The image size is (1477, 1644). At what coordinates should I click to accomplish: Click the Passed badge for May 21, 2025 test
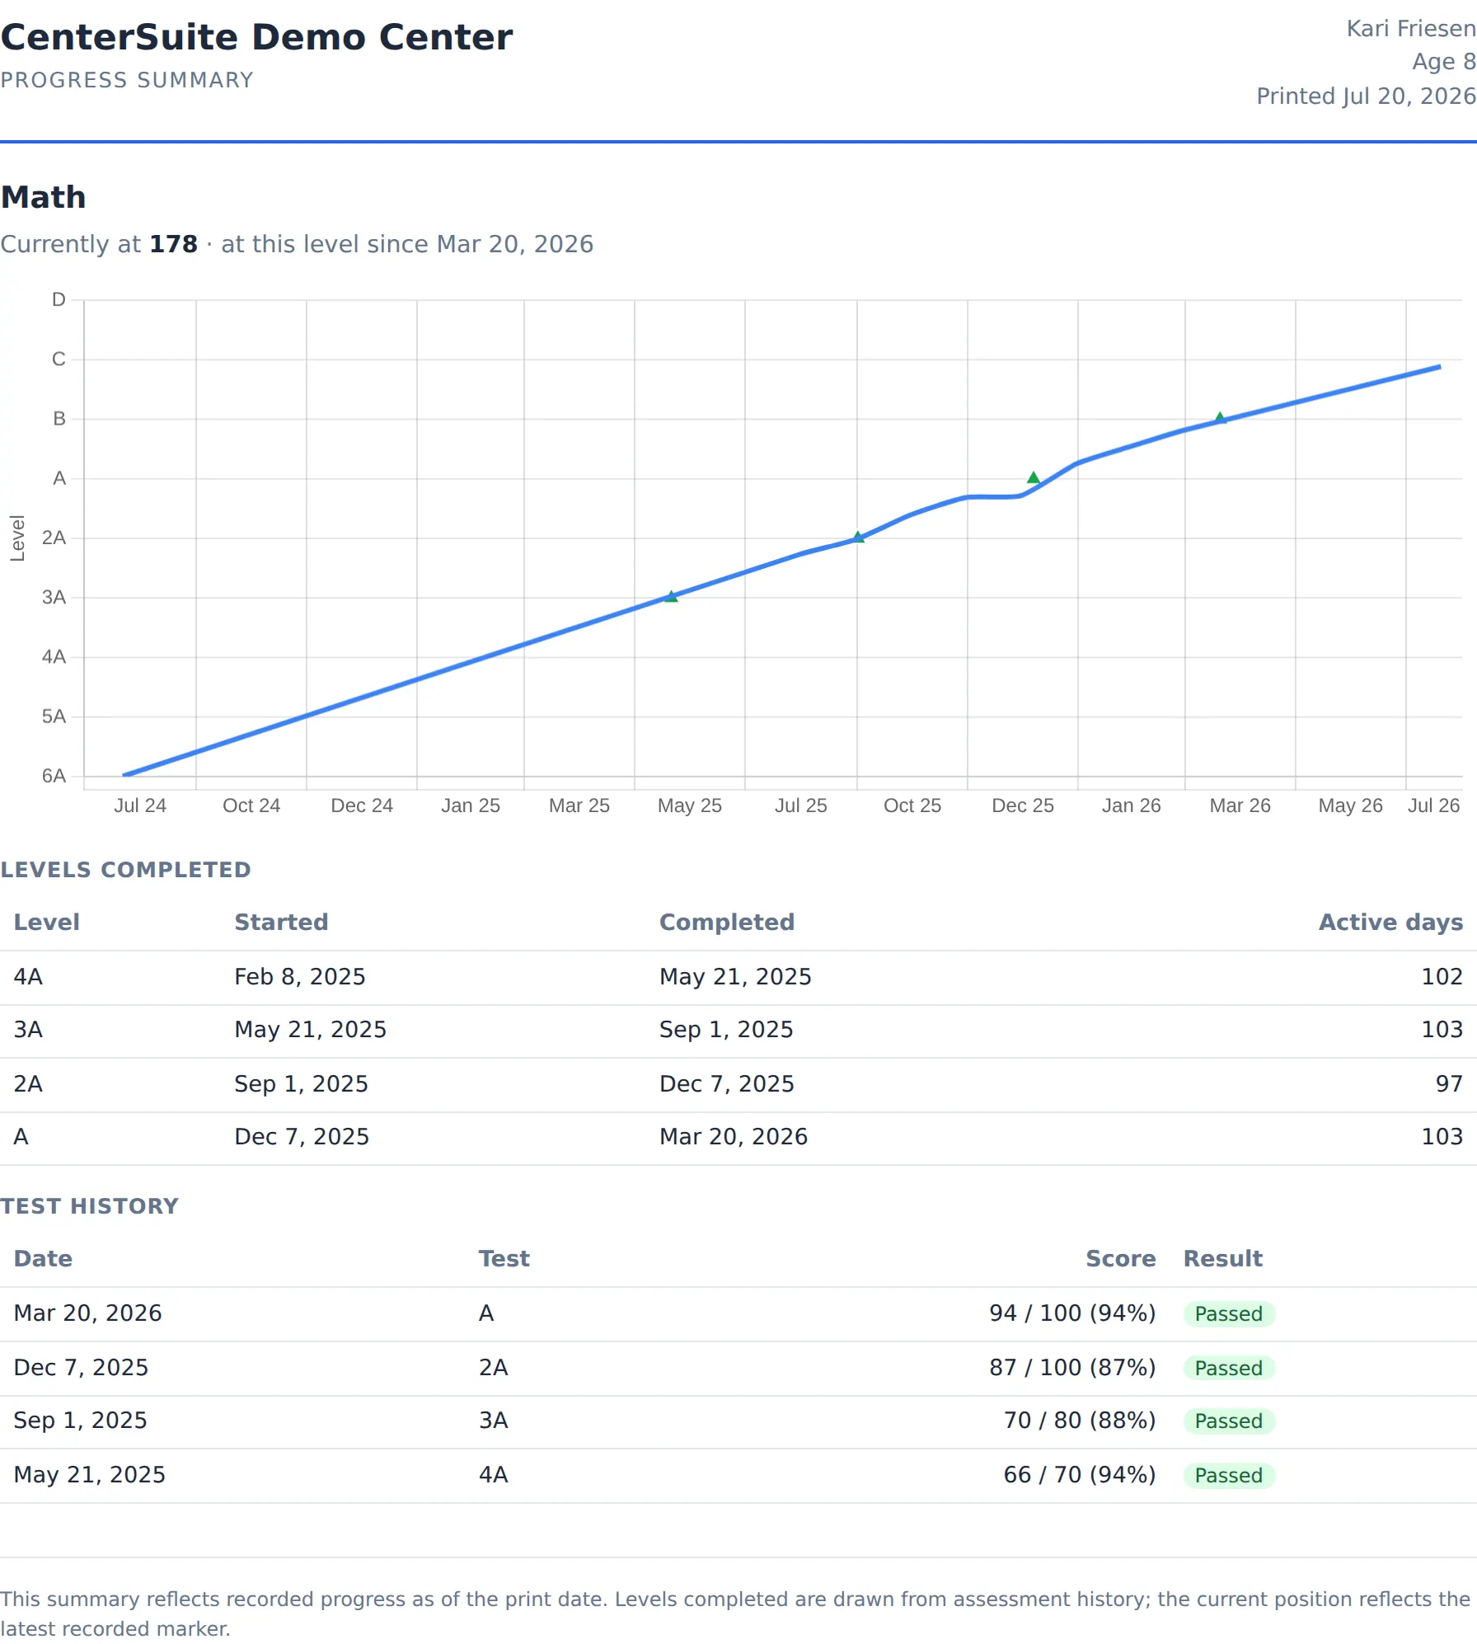1228,1475
